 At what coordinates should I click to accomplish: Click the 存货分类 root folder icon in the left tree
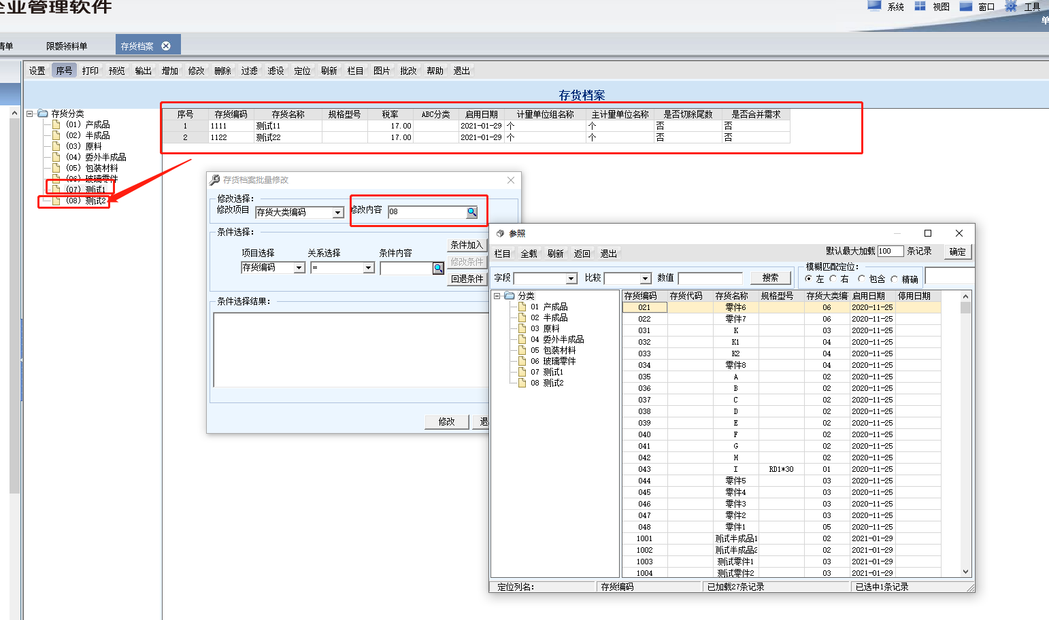(43, 114)
